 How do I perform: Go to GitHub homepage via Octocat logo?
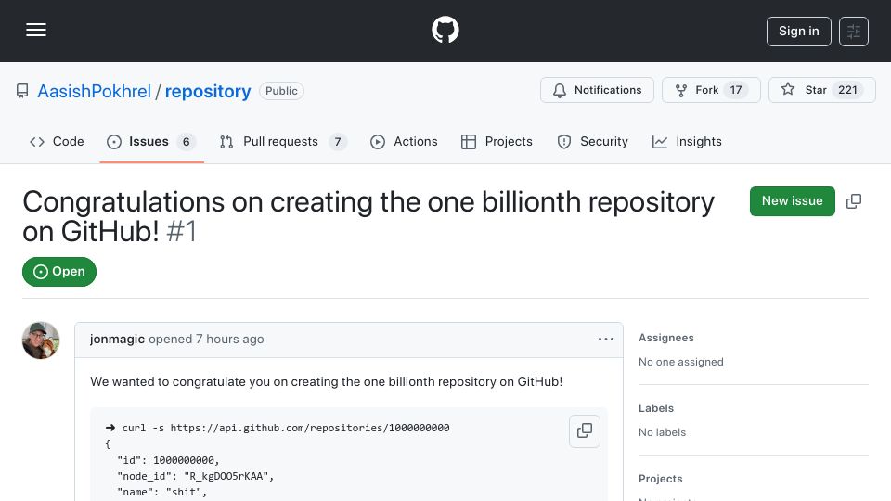point(445,30)
